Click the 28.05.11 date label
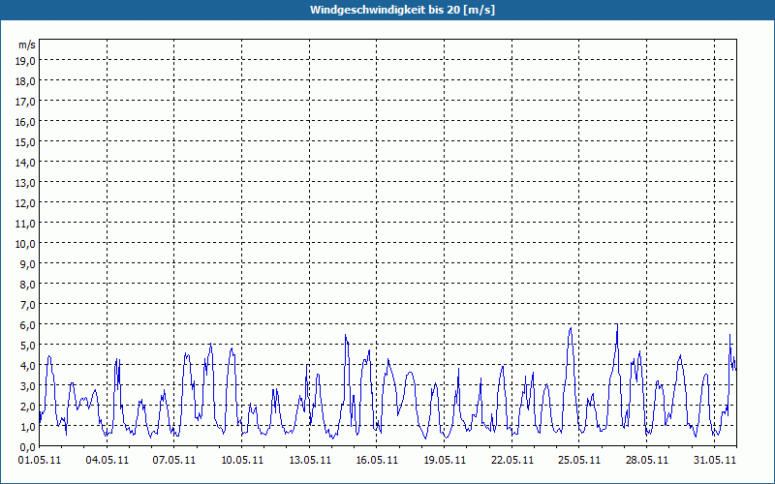Image resolution: width=775 pixels, height=484 pixels. tap(646, 460)
